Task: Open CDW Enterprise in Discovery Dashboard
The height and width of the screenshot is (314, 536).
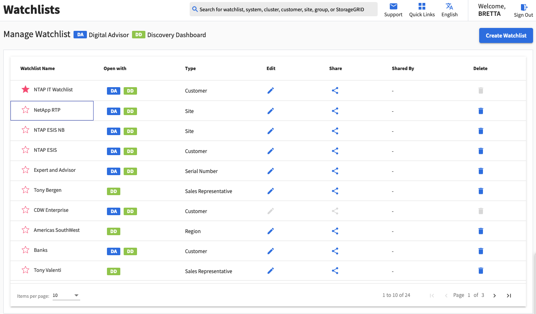Action: pos(130,211)
